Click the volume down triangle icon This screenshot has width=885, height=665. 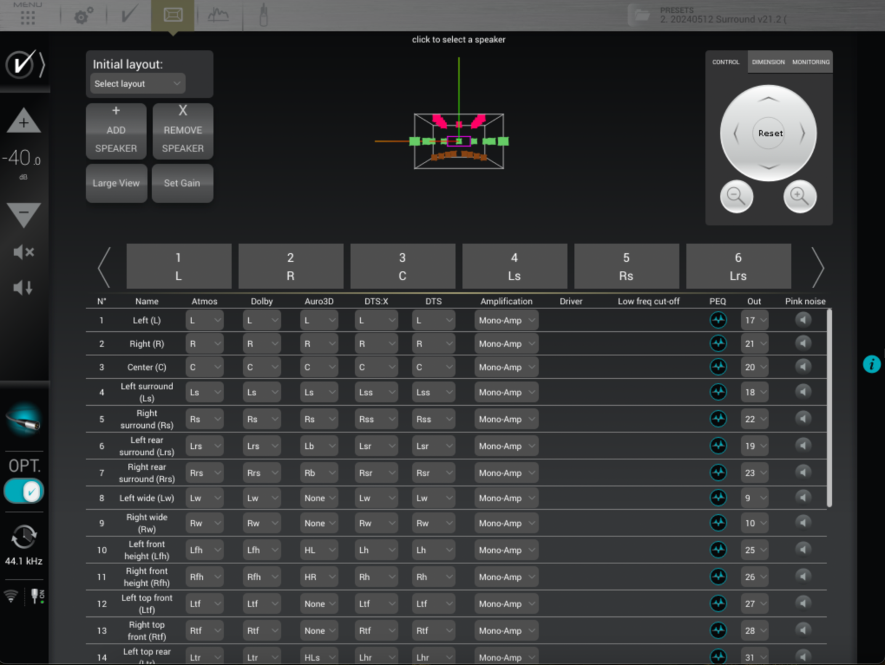(x=23, y=214)
